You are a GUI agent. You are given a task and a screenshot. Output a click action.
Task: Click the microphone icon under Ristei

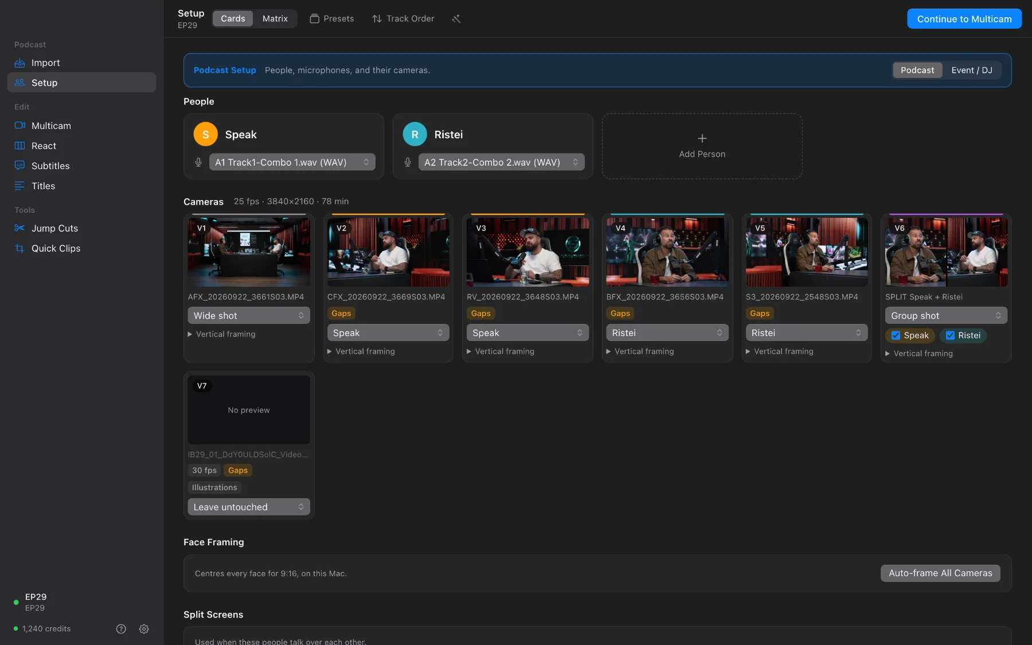[x=408, y=162]
